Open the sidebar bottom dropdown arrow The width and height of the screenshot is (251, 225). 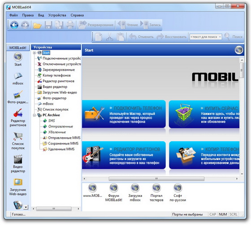pos(26,207)
